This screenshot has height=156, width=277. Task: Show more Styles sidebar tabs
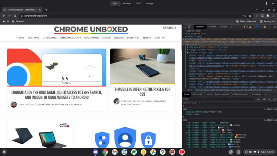(x=265, y=94)
